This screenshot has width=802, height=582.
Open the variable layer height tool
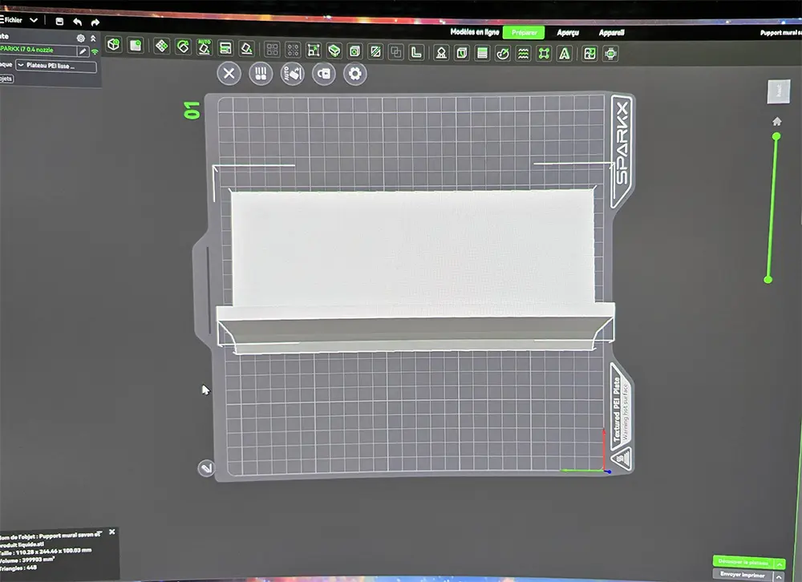[x=482, y=53]
